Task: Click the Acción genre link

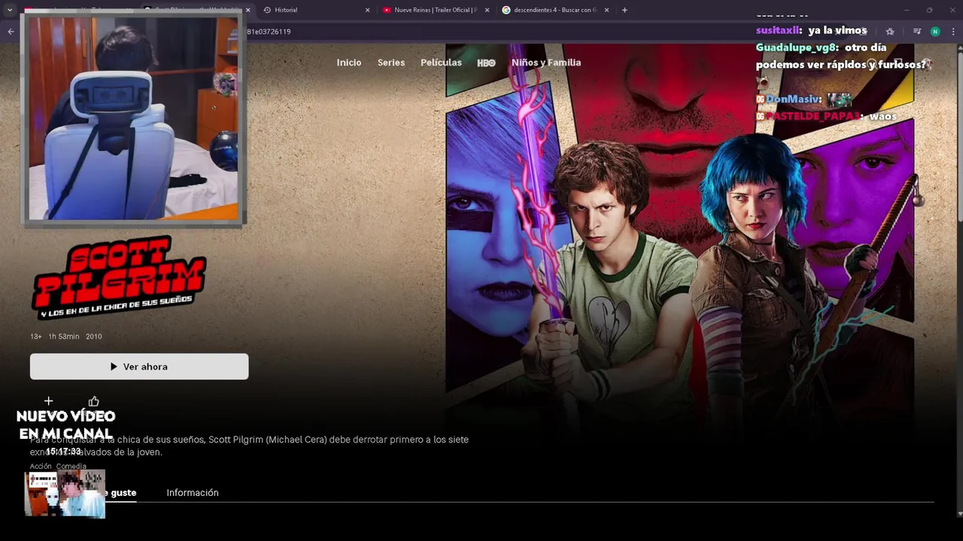Action: pos(41,467)
